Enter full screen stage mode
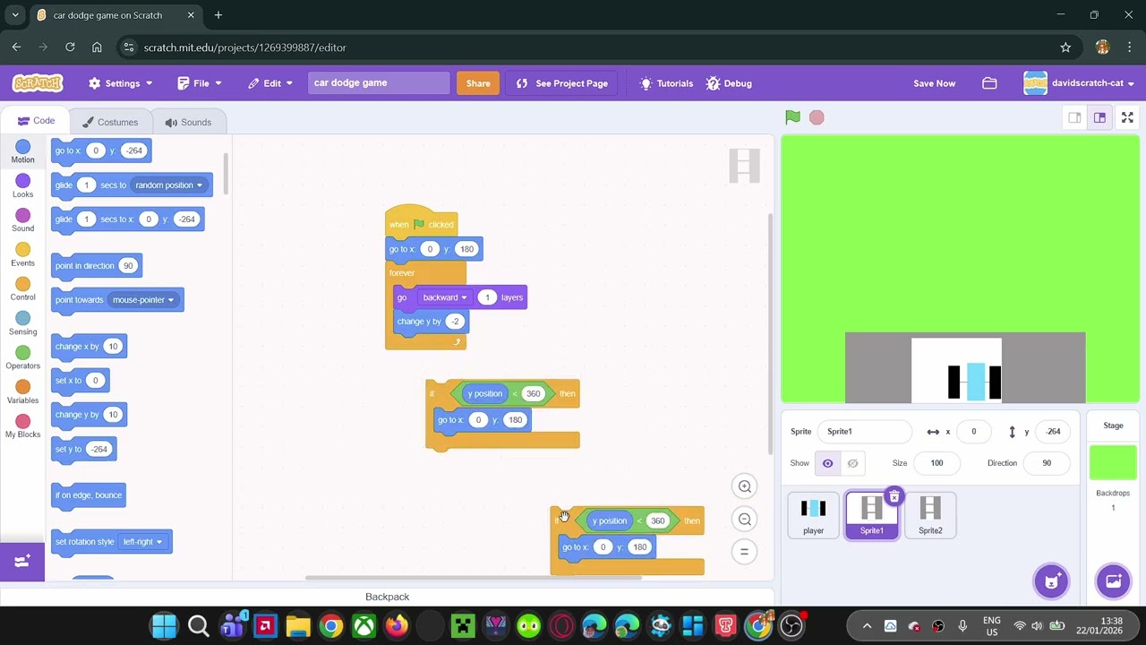 click(1127, 117)
